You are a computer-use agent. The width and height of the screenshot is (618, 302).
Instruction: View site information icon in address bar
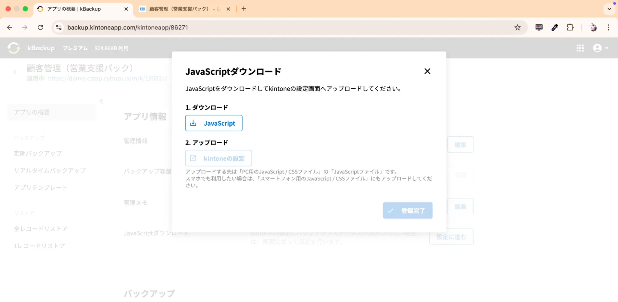(59, 27)
